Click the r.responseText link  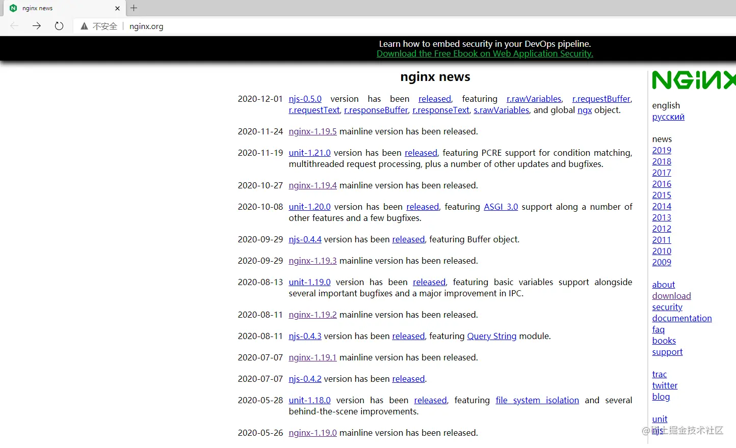tap(441, 110)
